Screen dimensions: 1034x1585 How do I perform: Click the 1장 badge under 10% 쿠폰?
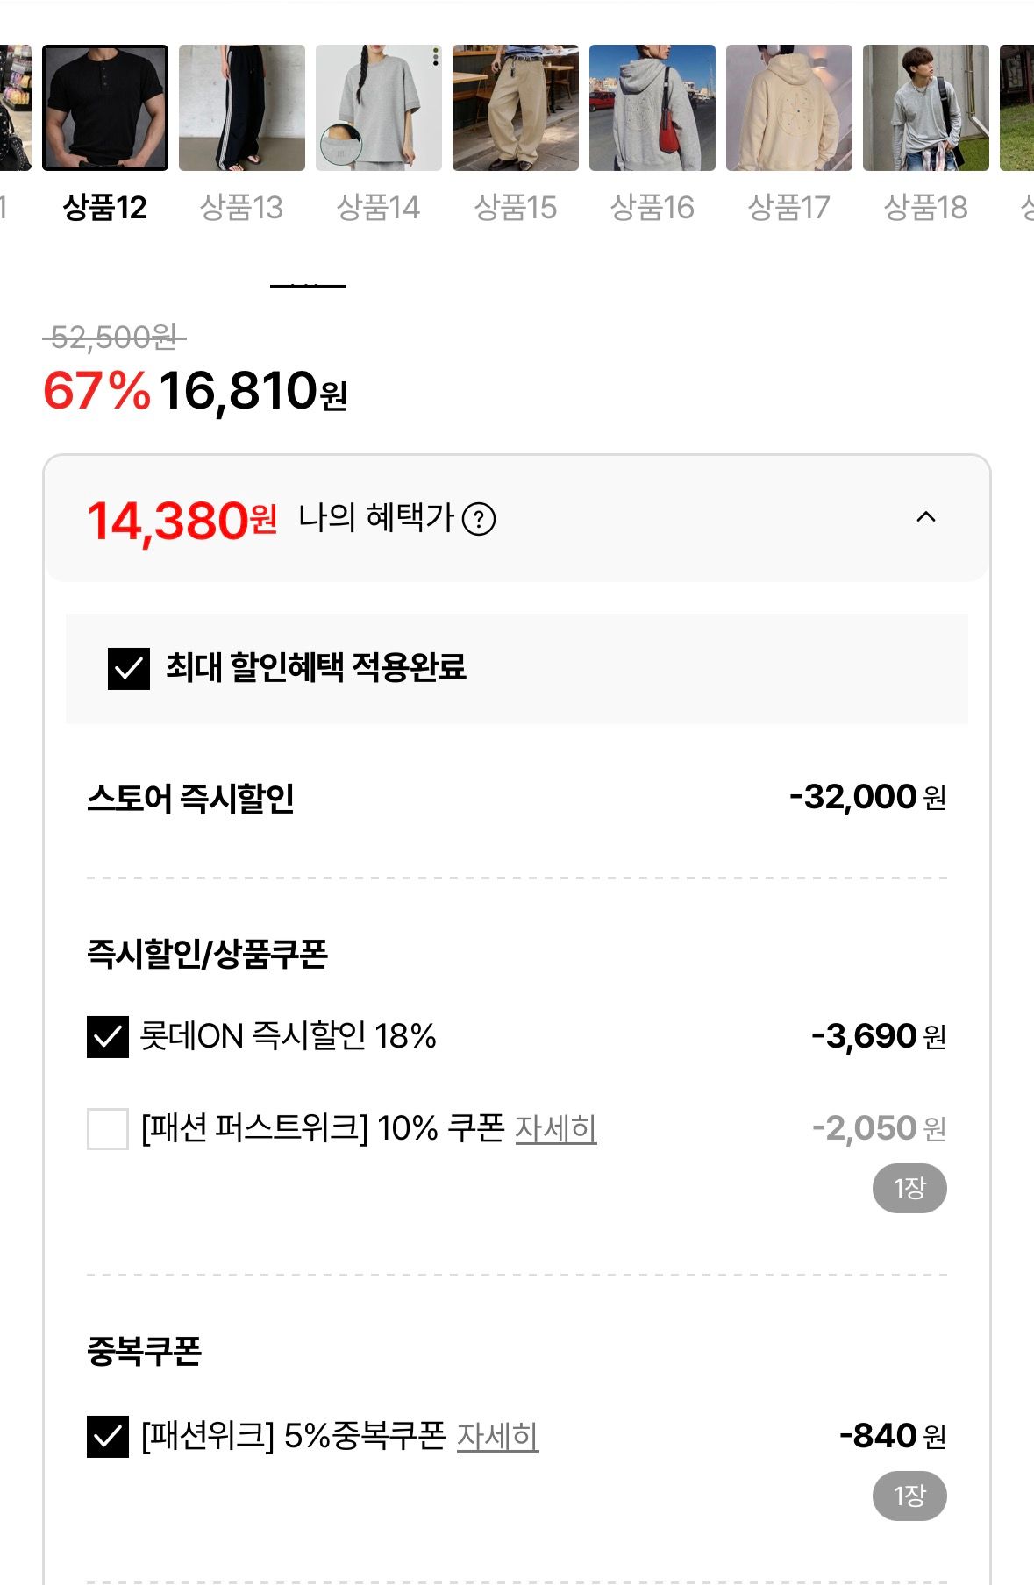(x=909, y=1189)
